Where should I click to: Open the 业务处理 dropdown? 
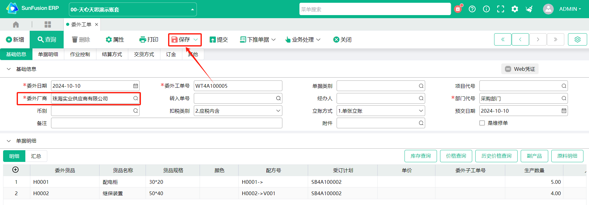pos(303,40)
